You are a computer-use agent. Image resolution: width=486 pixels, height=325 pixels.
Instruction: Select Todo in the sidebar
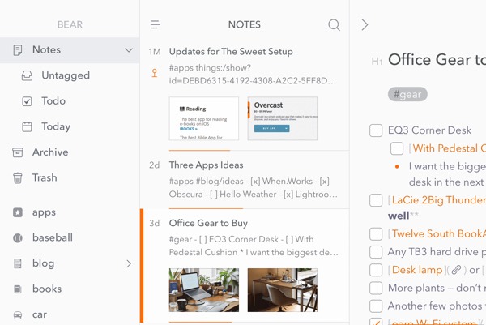53,101
